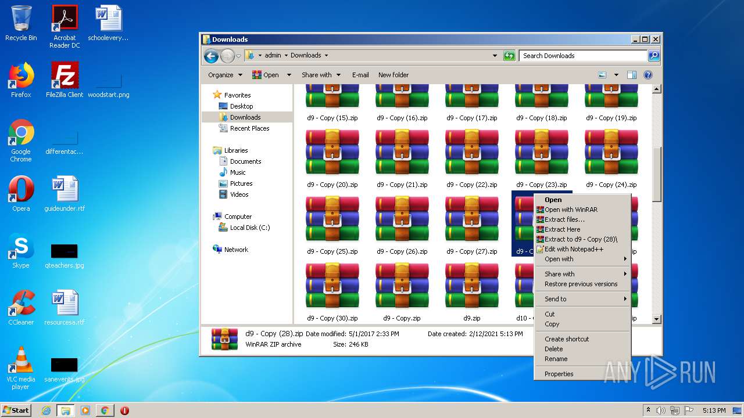Click the Explorer Back navigation arrow
This screenshot has height=418, width=744.
click(x=211, y=56)
